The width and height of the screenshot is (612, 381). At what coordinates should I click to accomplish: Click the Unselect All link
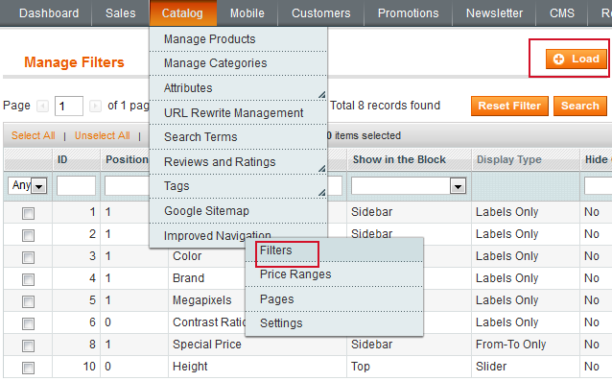tap(103, 135)
